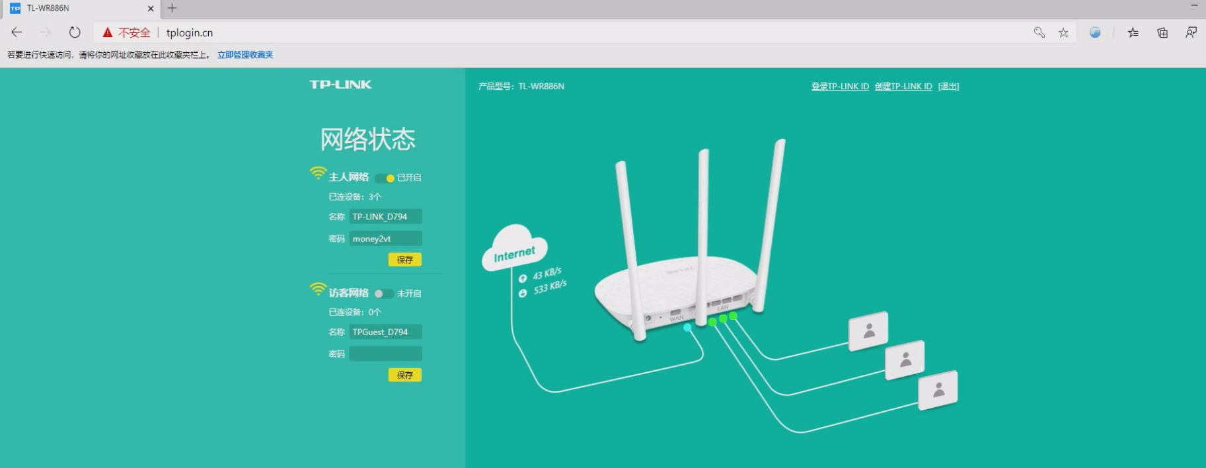Select the first connected device icon
The height and width of the screenshot is (468, 1206).
click(x=868, y=331)
